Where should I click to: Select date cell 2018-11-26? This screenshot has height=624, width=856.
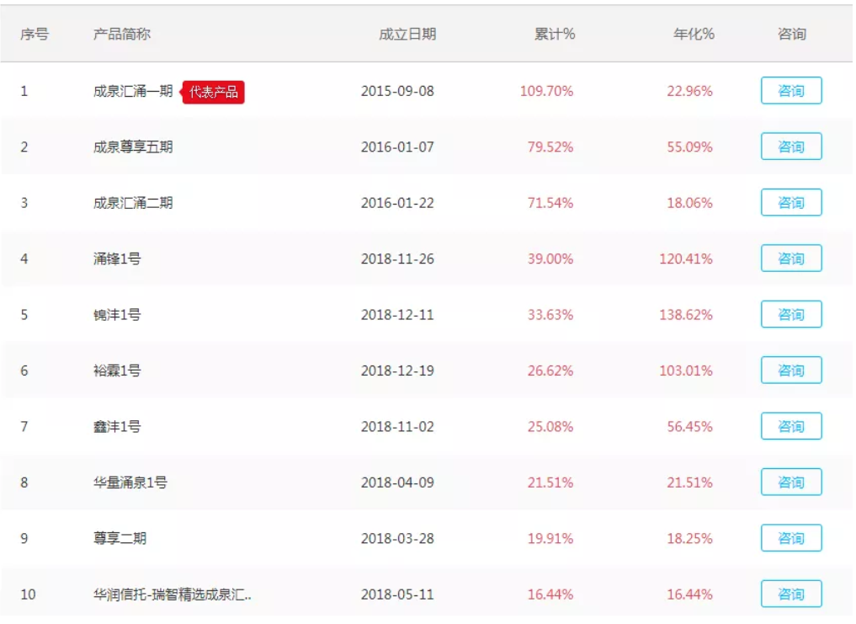tap(397, 259)
